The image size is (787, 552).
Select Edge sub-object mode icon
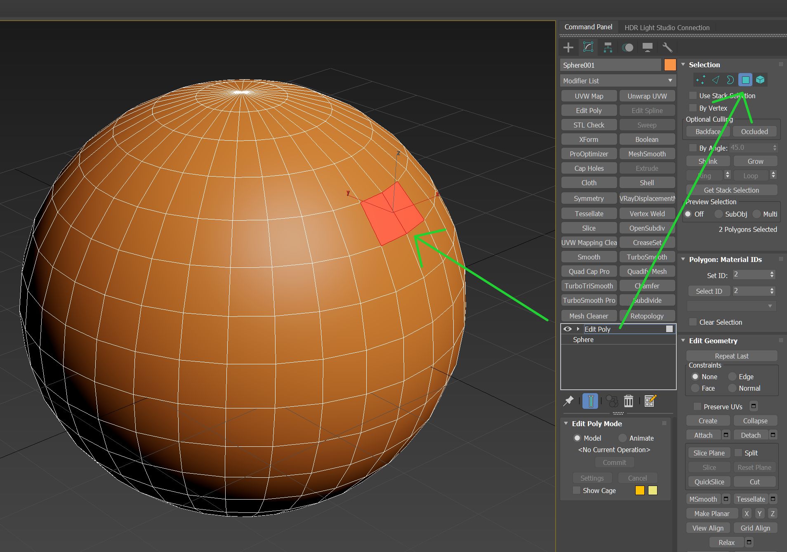click(715, 80)
